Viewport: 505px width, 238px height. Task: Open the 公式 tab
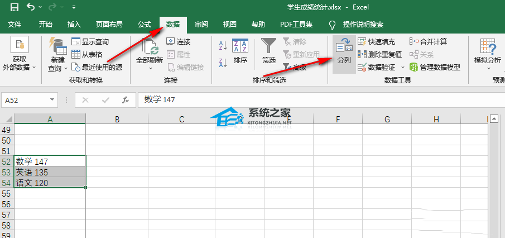145,25
